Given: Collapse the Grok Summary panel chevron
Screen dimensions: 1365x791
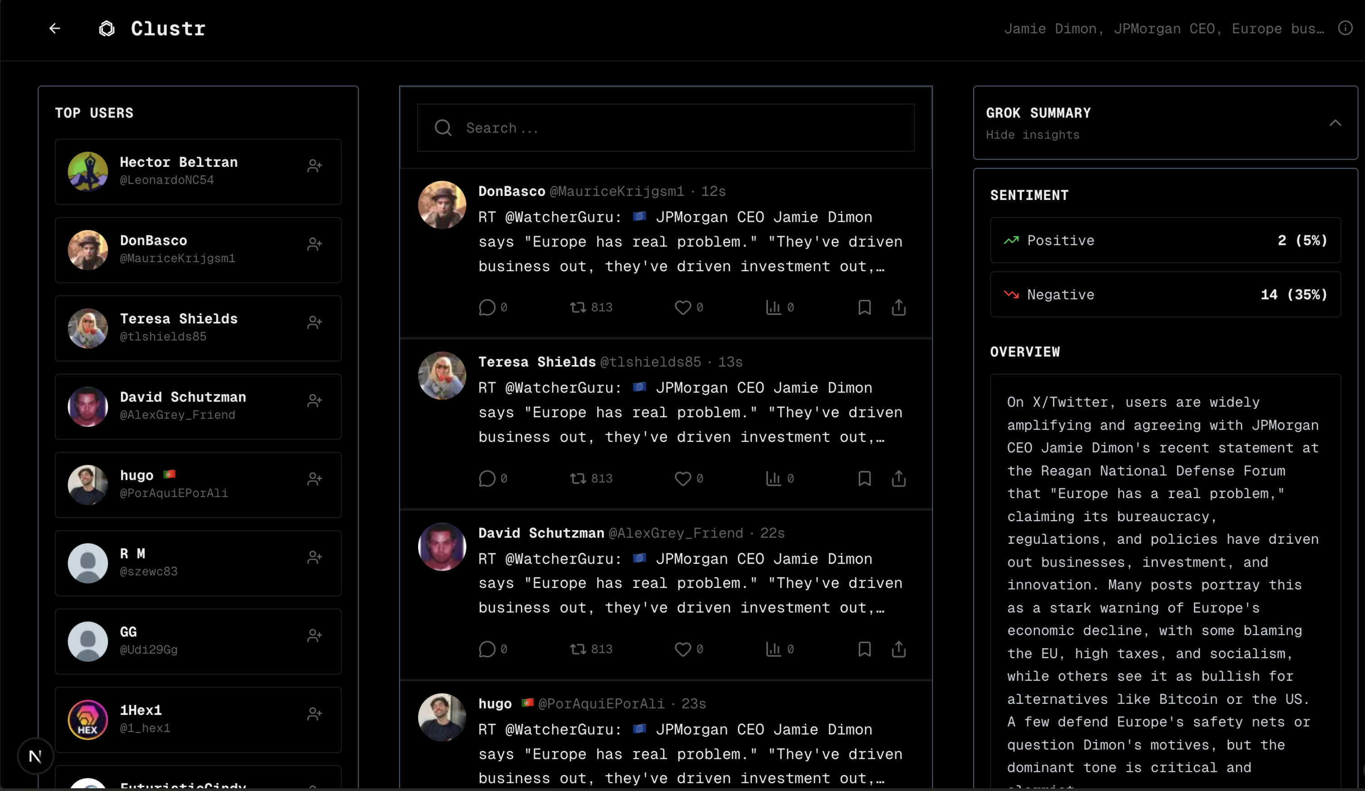Looking at the screenshot, I should (1335, 123).
